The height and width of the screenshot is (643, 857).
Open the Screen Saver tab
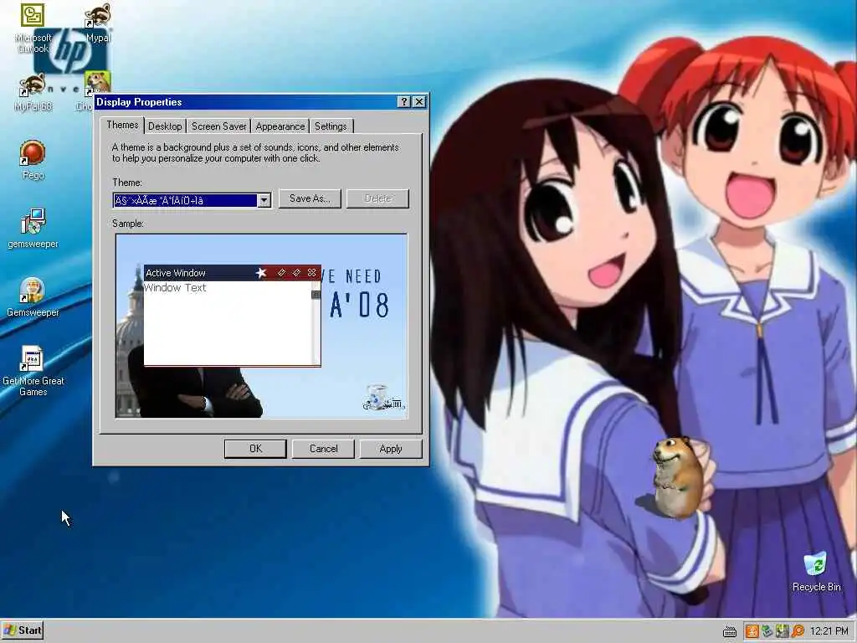tap(218, 126)
